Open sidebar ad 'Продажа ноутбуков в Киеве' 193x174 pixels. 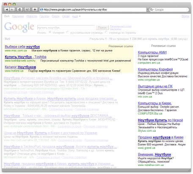(161, 137)
